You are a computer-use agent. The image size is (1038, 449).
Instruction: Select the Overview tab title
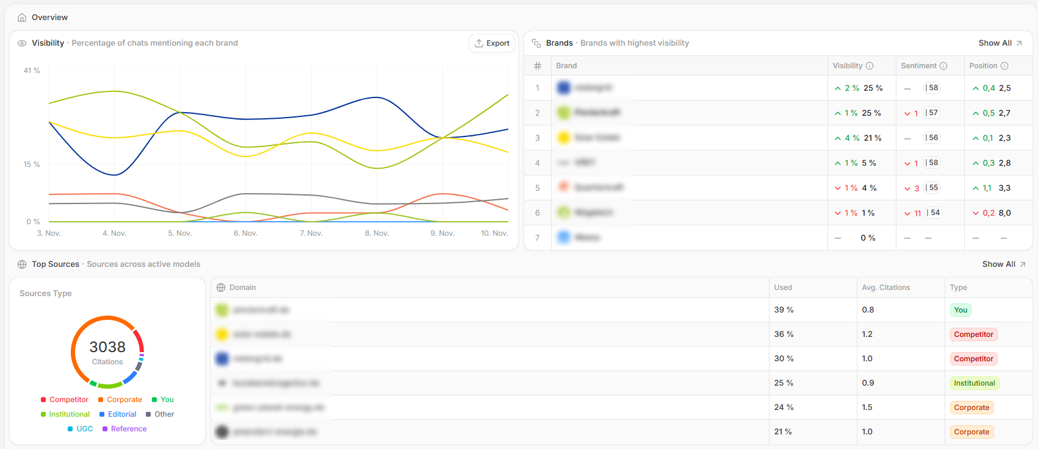(49, 18)
